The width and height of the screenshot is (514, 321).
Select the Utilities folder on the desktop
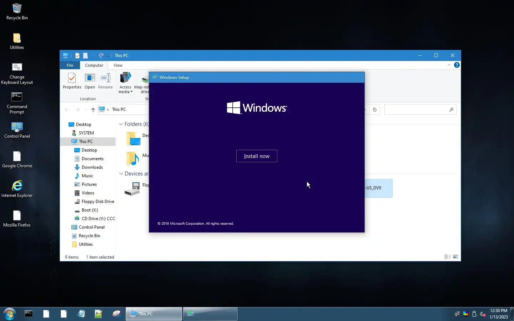[x=17, y=41]
